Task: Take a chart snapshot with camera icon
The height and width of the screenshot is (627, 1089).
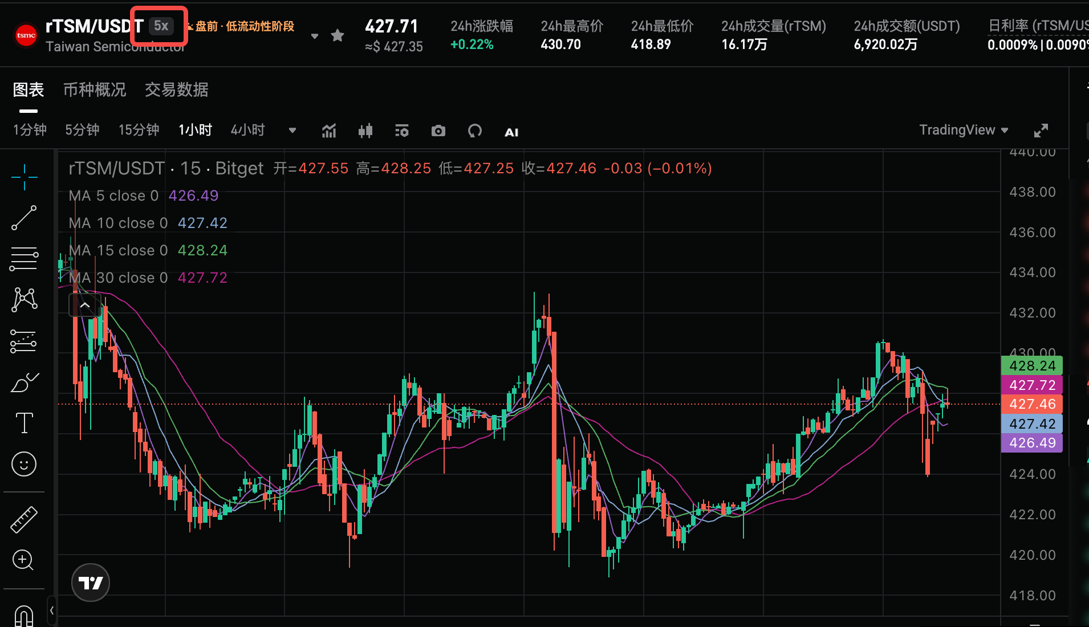Action: (x=438, y=131)
